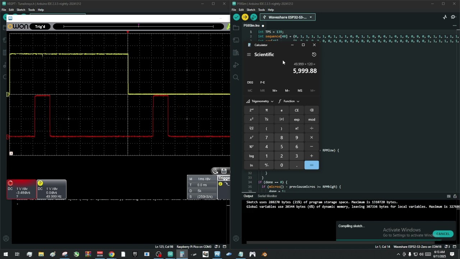Click the oscilloscope Trigger panel header
This screenshot has height=259, width=460.
point(224,178)
